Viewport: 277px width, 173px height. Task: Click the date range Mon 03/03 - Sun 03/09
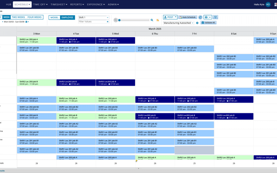click(x=14, y=22)
